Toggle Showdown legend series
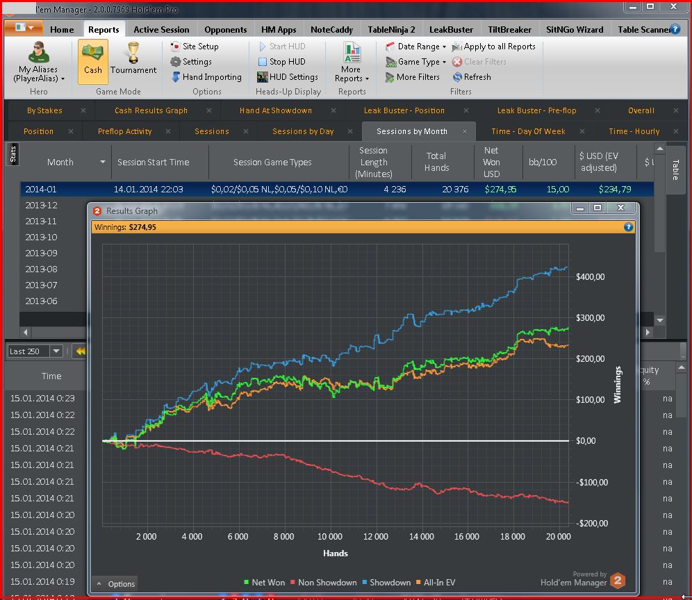The image size is (692, 600). [386, 583]
